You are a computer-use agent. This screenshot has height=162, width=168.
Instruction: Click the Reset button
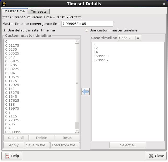click(67, 138)
